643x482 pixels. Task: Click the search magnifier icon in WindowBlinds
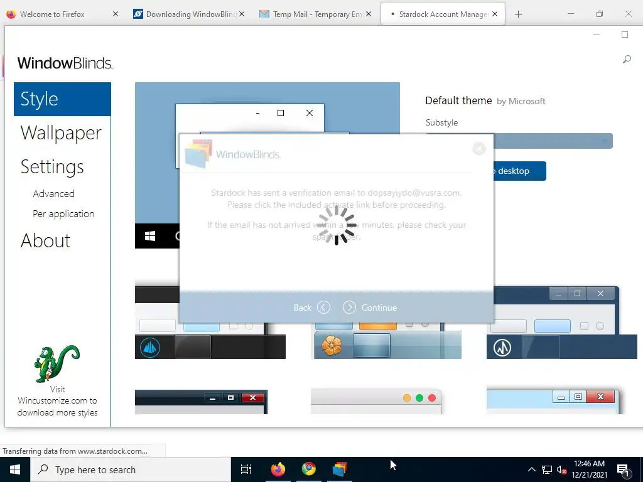click(627, 60)
